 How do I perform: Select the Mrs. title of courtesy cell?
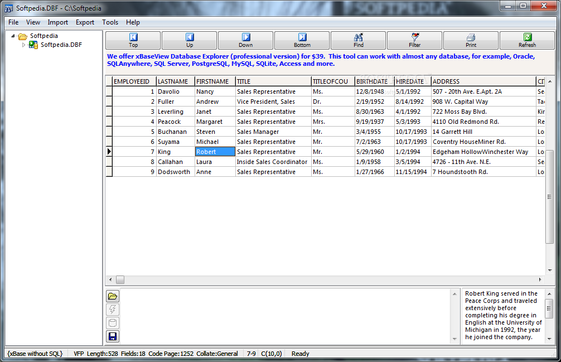tap(333, 122)
